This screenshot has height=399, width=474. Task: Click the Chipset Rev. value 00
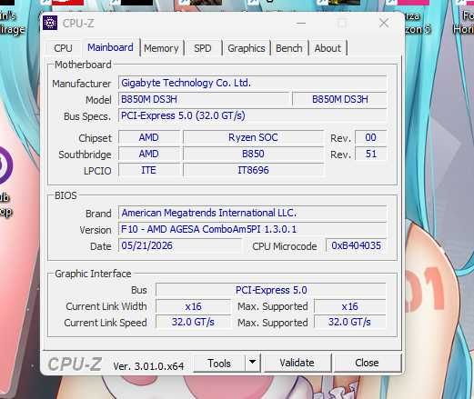coord(370,137)
